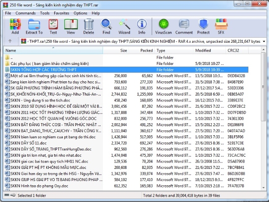The width and height of the screenshot is (269, 202).
Task: Click CRC32 value DEDB432B
Action: (x=236, y=76)
